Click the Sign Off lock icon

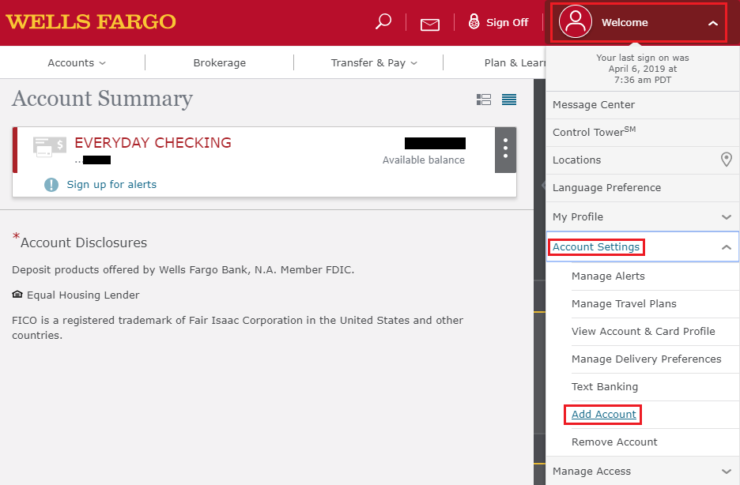474,21
